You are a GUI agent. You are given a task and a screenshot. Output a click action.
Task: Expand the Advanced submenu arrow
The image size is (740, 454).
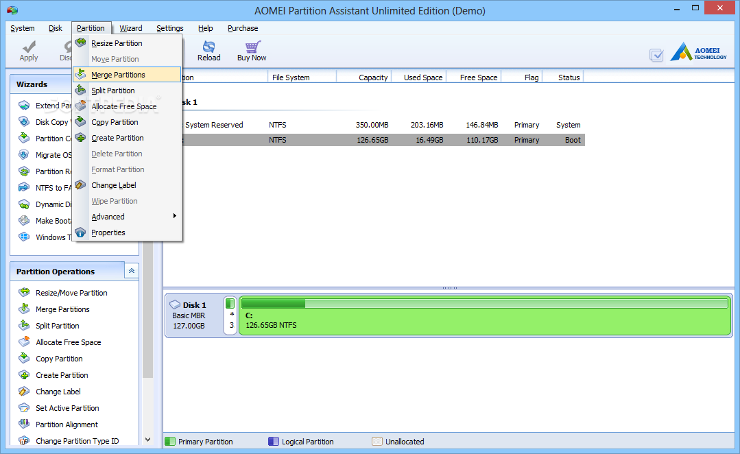175,216
